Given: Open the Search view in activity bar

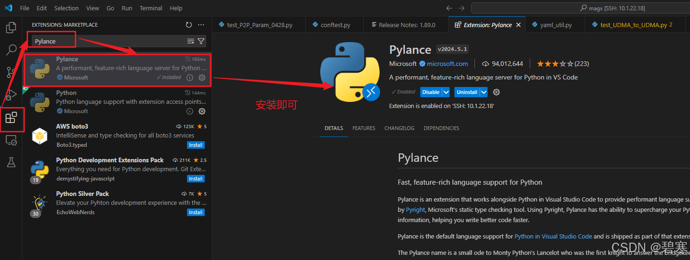Looking at the screenshot, I should coord(11,50).
